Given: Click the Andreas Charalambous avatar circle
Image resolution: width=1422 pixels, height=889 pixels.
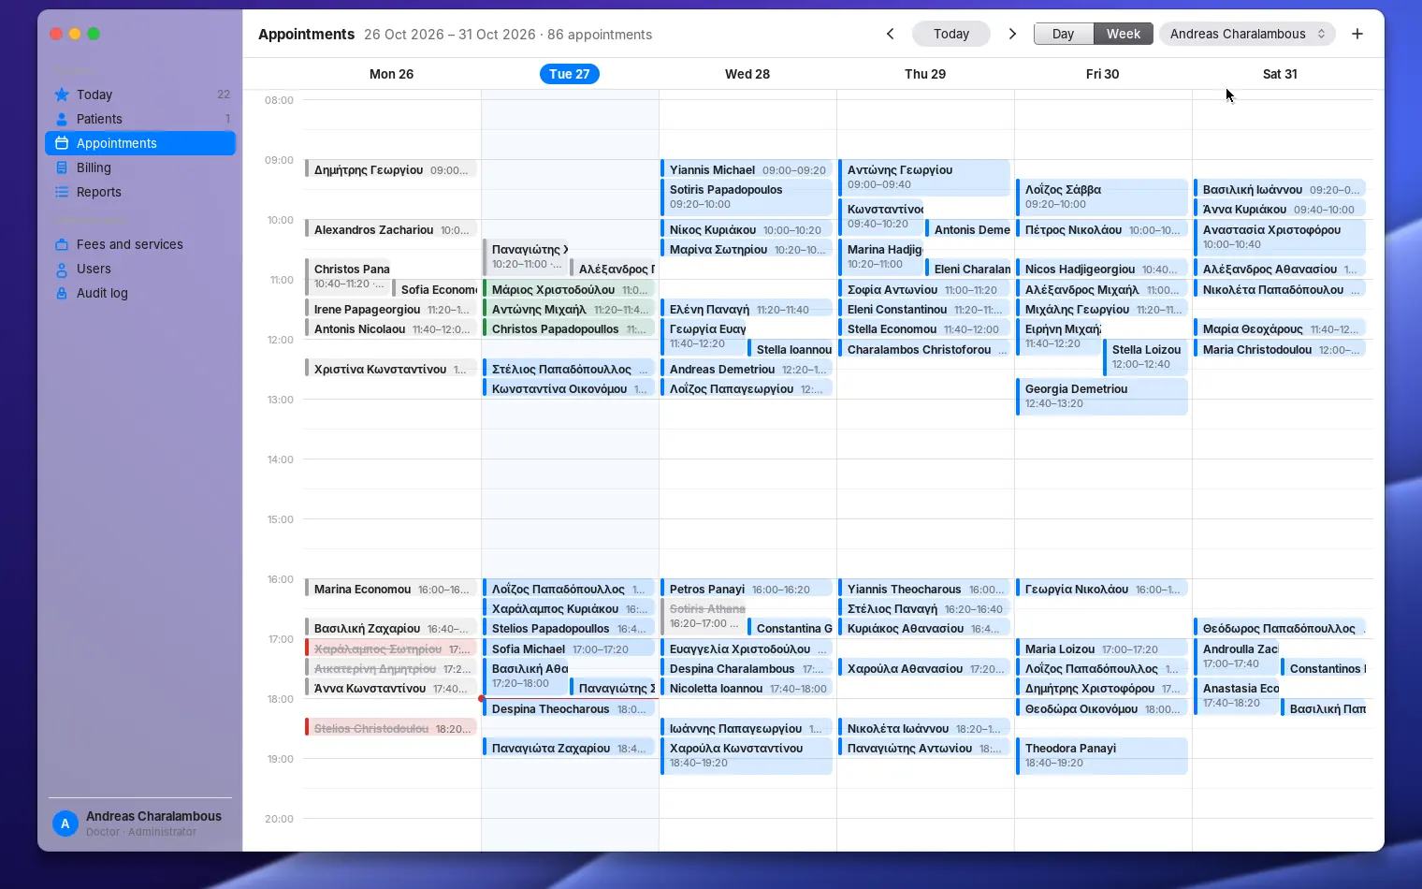Looking at the screenshot, I should coord(65,823).
